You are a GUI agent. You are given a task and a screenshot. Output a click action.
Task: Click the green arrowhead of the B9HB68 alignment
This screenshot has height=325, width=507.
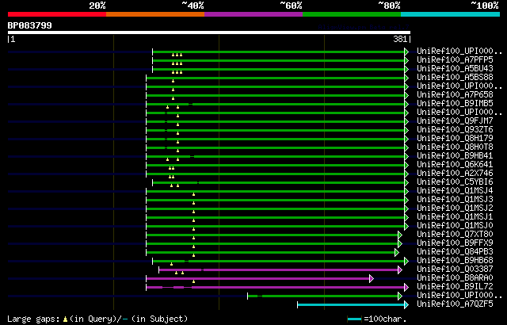pyautogui.click(x=406, y=262)
